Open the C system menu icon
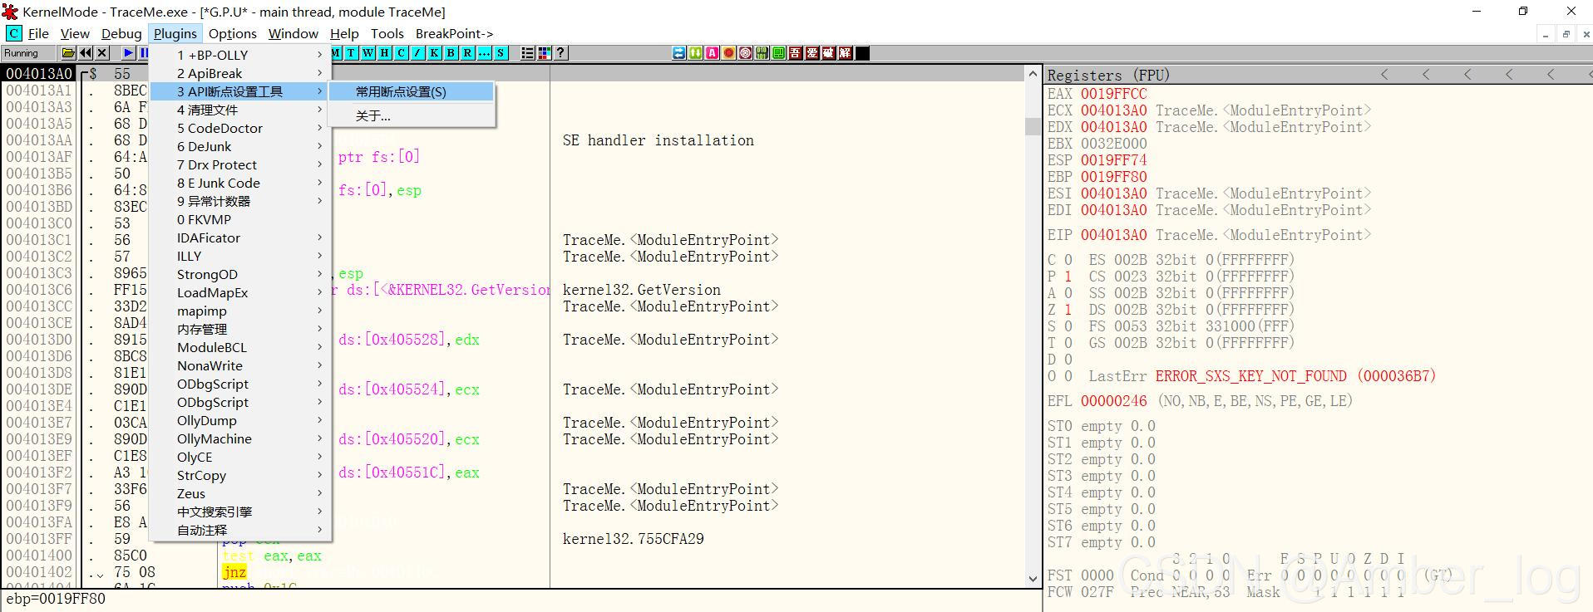 click(14, 33)
